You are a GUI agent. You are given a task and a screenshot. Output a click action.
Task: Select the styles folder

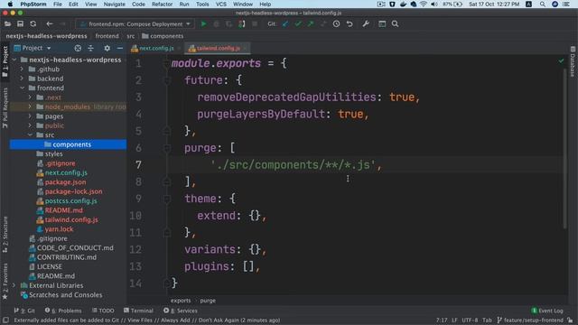53,153
